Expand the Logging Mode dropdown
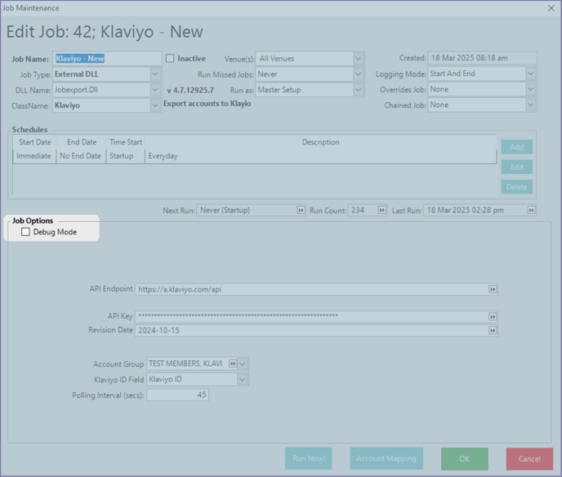Viewport: 562px width, 477px height. pyautogui.click(x=531, y=74)
